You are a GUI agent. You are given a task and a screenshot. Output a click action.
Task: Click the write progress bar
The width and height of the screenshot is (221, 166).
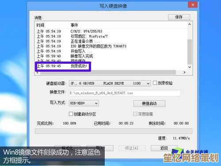tap(114, 131)
